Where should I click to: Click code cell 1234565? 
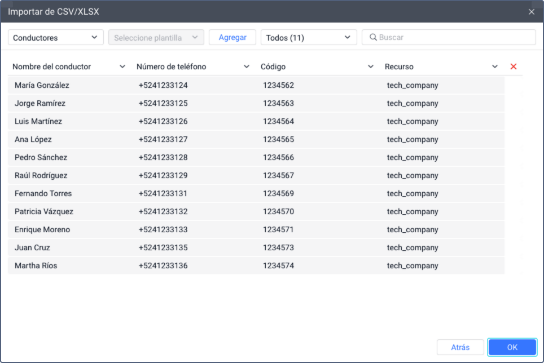tap(278, 139)
